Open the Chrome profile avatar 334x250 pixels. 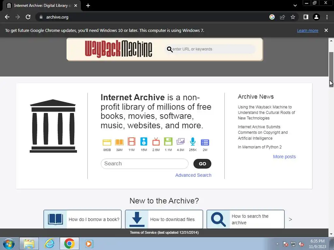(316, 17)
